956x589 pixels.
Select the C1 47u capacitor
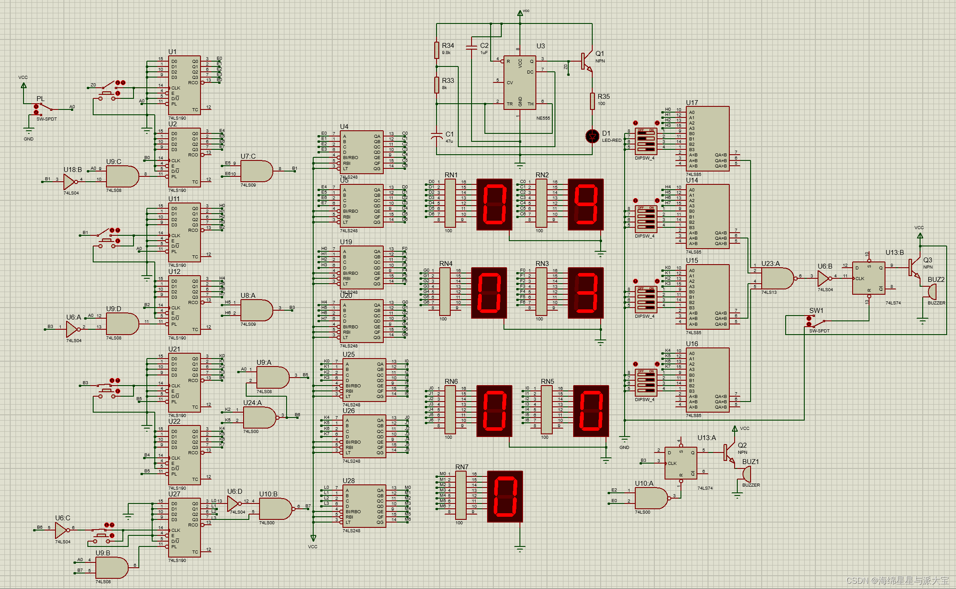[x=437, y=135]
